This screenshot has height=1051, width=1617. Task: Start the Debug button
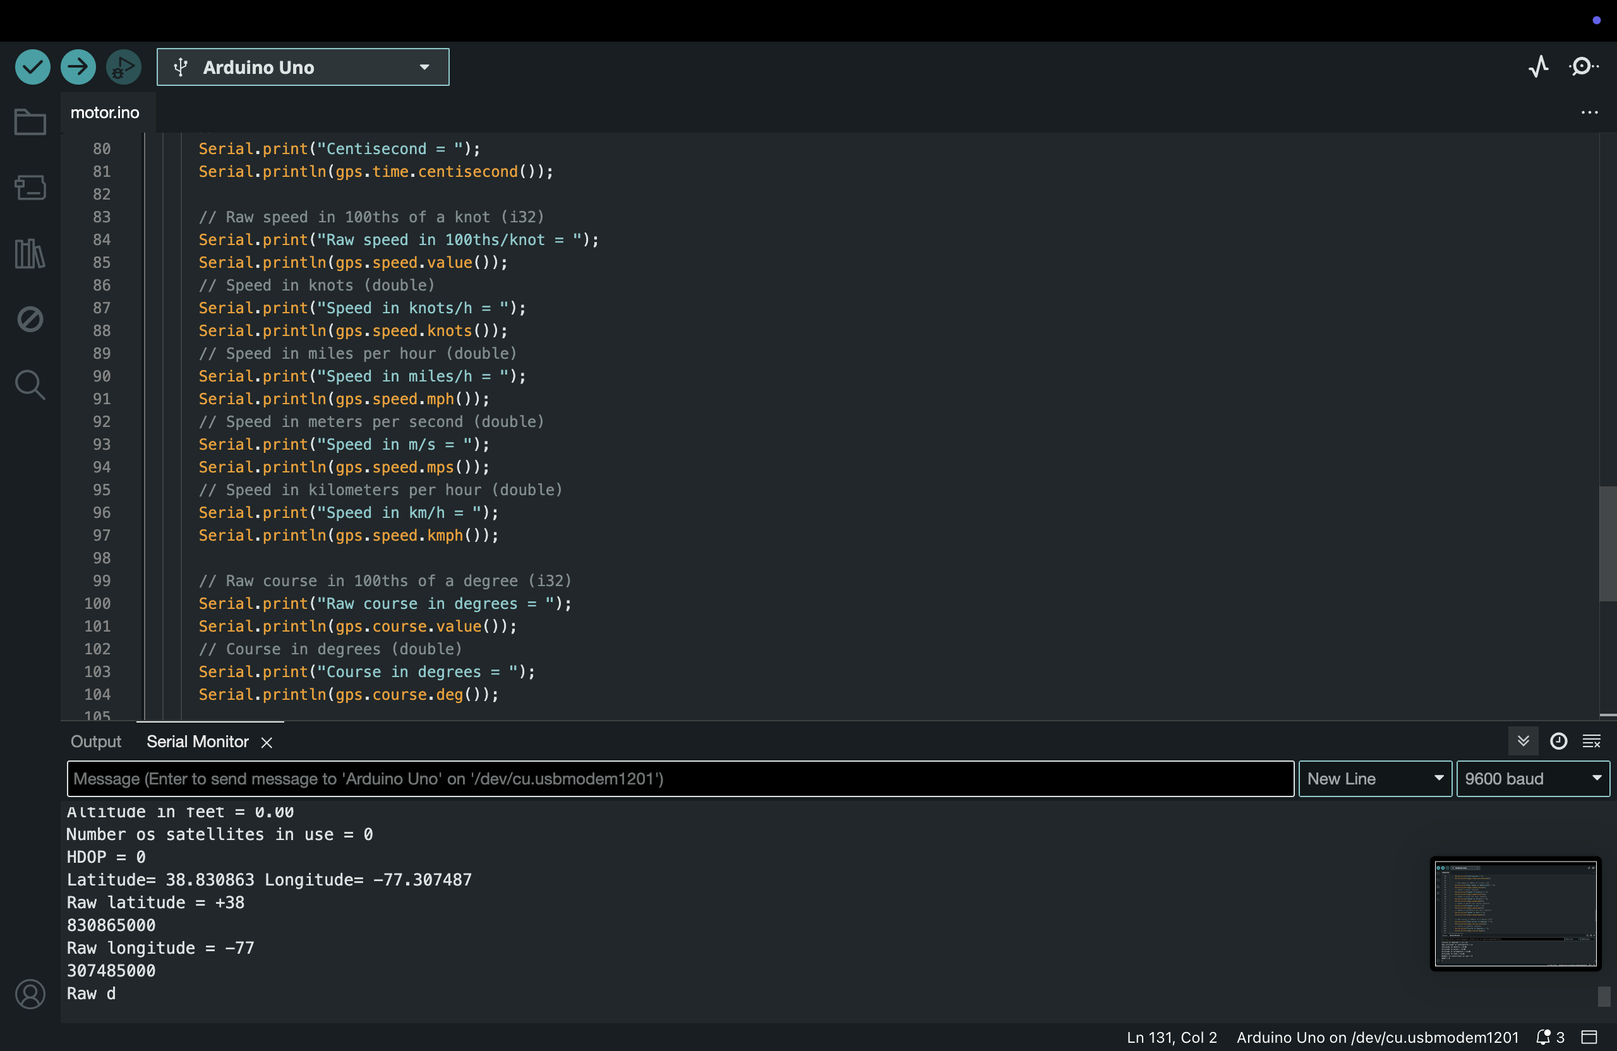click(x=123, y=66)
